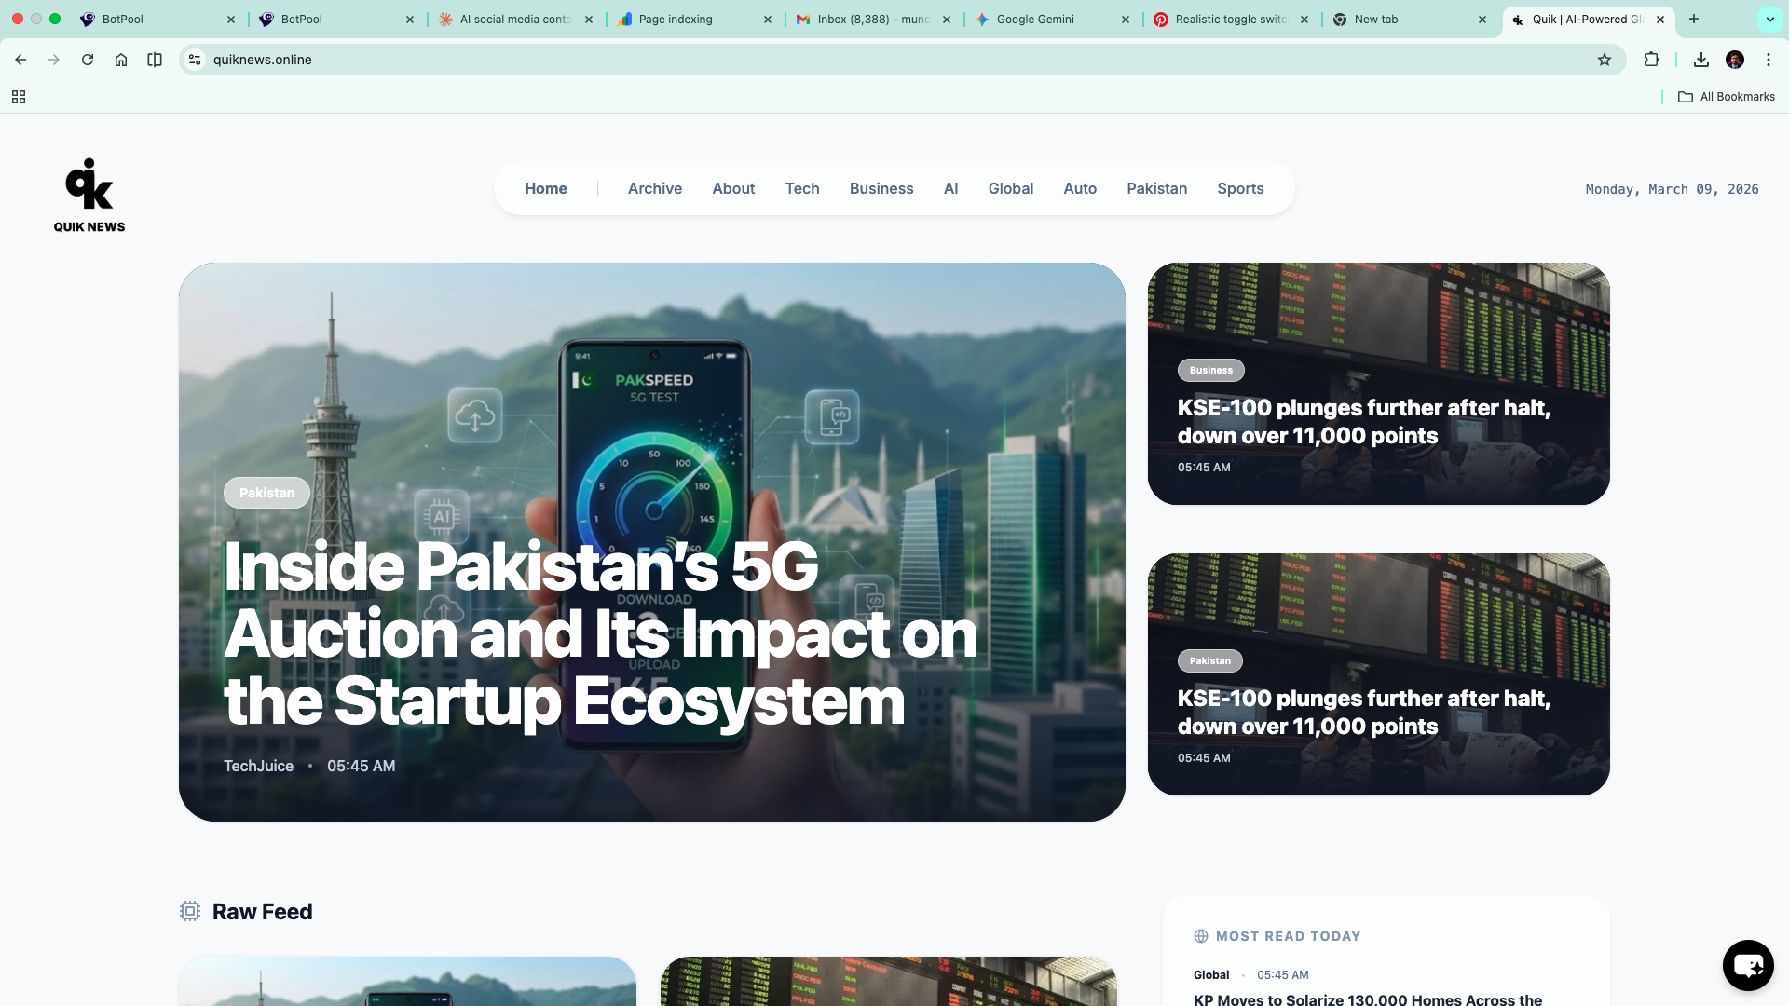Open the All Bookmarks folder
1789x1006 pixels.
(1727, 97)
